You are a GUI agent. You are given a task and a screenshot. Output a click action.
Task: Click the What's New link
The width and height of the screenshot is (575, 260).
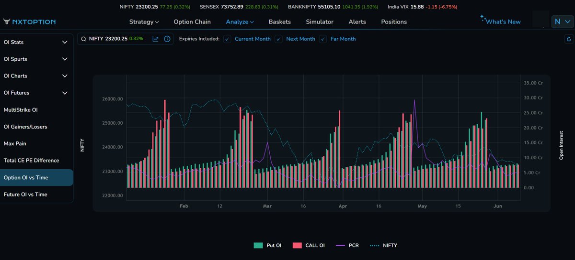503,22
